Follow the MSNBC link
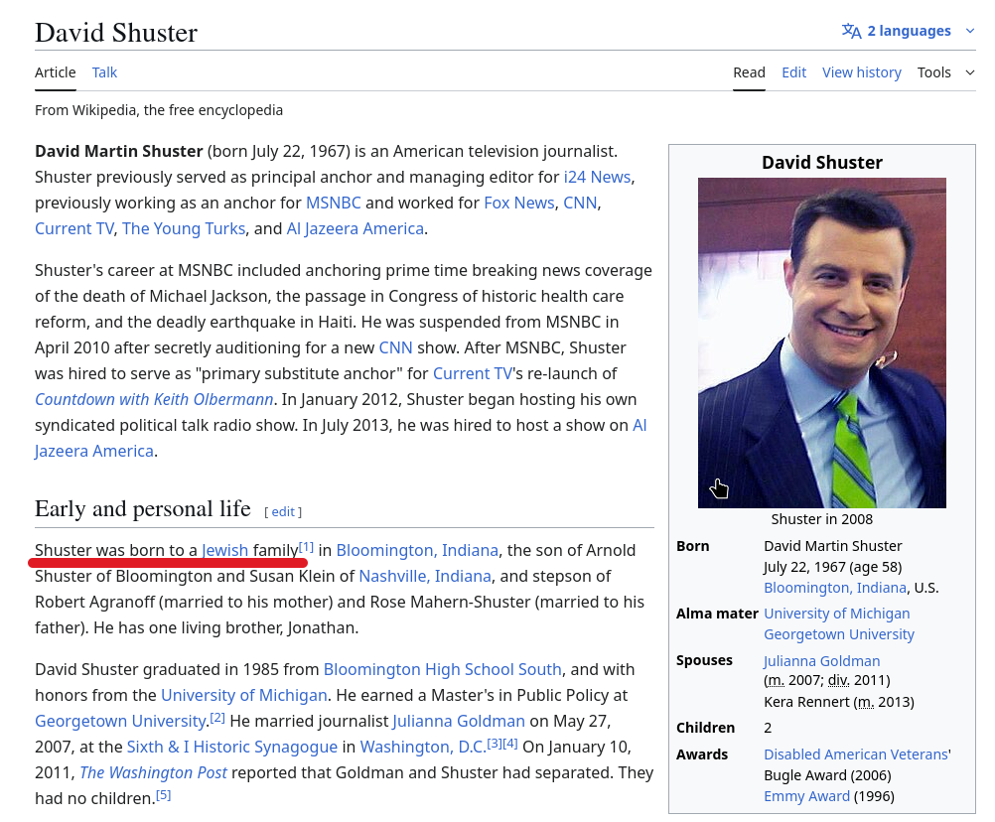This screenshot has height=822, width=995. tap(333, 203)
